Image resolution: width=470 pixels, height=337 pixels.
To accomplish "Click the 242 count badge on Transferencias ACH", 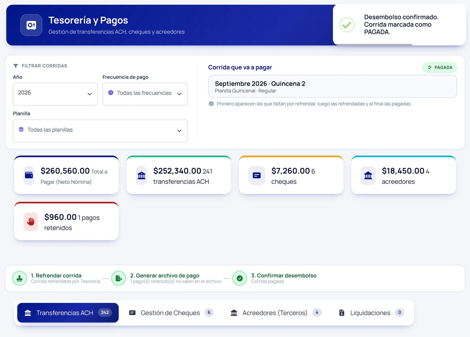I will 105,312.
